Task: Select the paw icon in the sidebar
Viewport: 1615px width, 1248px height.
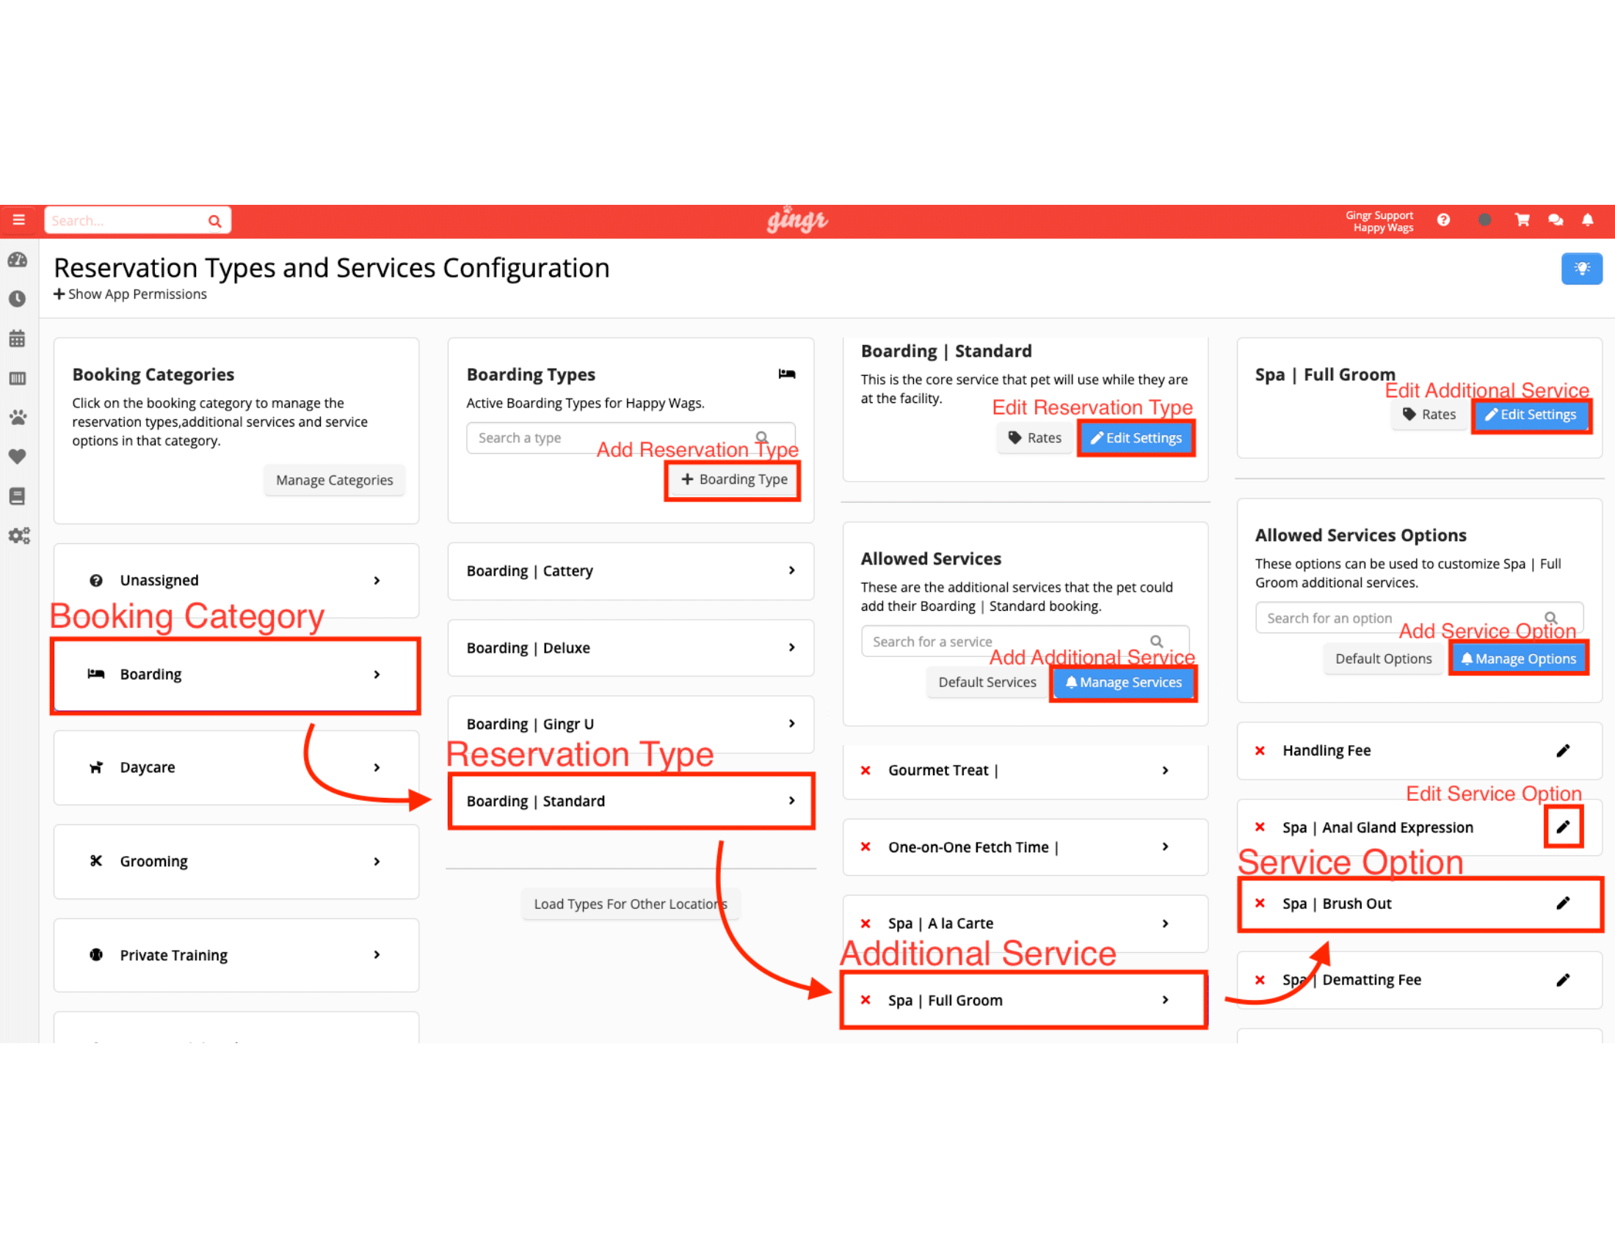Action: tap(18, 417)
